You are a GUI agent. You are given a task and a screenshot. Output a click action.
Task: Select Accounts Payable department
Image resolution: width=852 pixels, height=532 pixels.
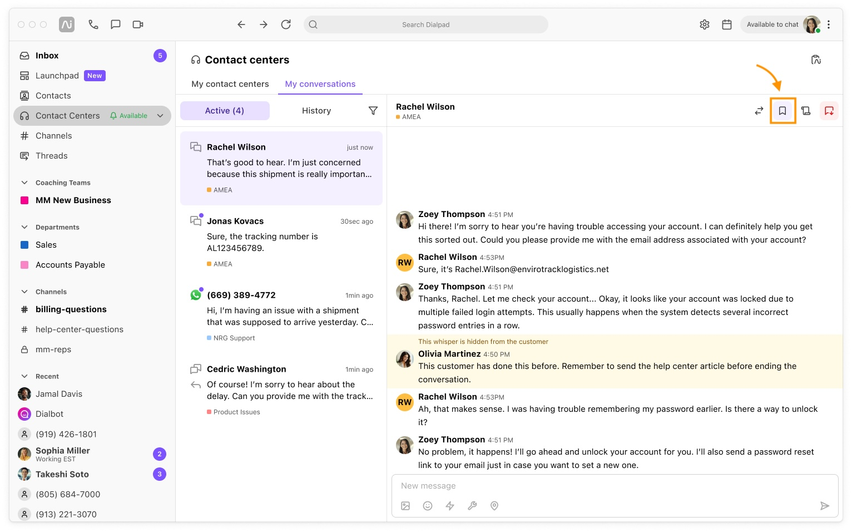pos(92,265)
